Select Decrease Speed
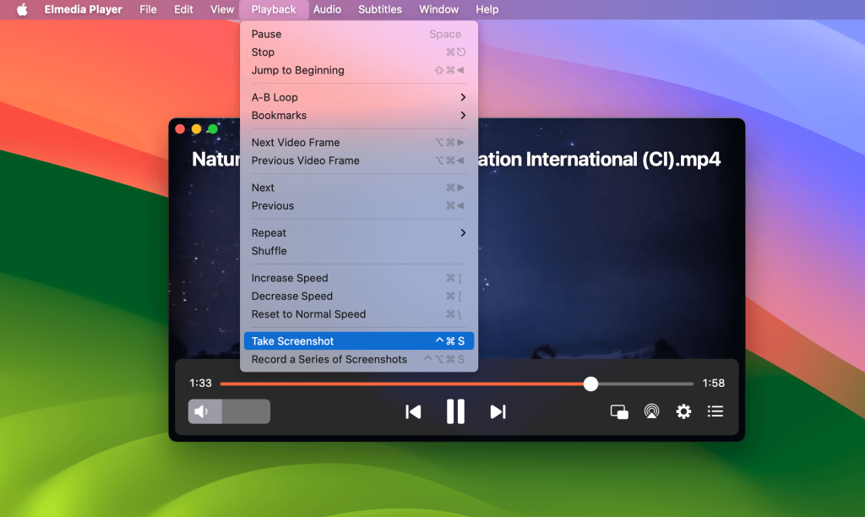Viewport: 865px width, 517px height. point(358,297)
